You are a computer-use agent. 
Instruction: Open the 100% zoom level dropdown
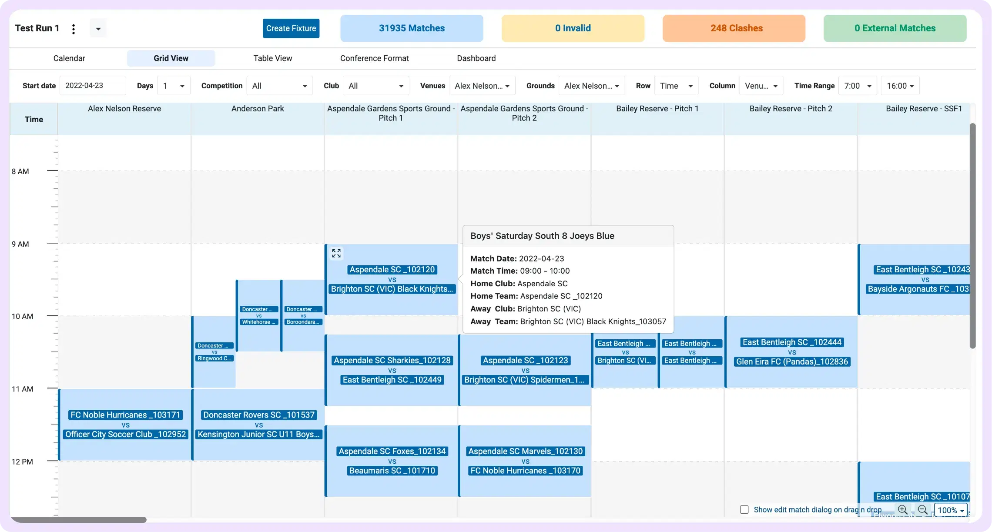(951, 510)
